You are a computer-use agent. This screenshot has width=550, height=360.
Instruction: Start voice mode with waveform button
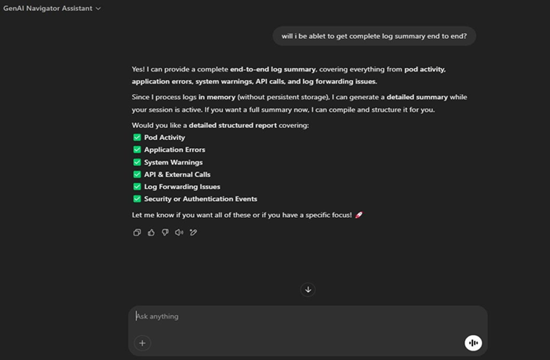pos(473,343)
